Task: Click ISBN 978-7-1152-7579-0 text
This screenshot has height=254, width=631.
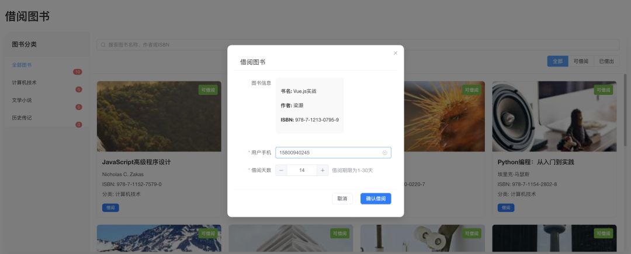Action: click(132, 184)
